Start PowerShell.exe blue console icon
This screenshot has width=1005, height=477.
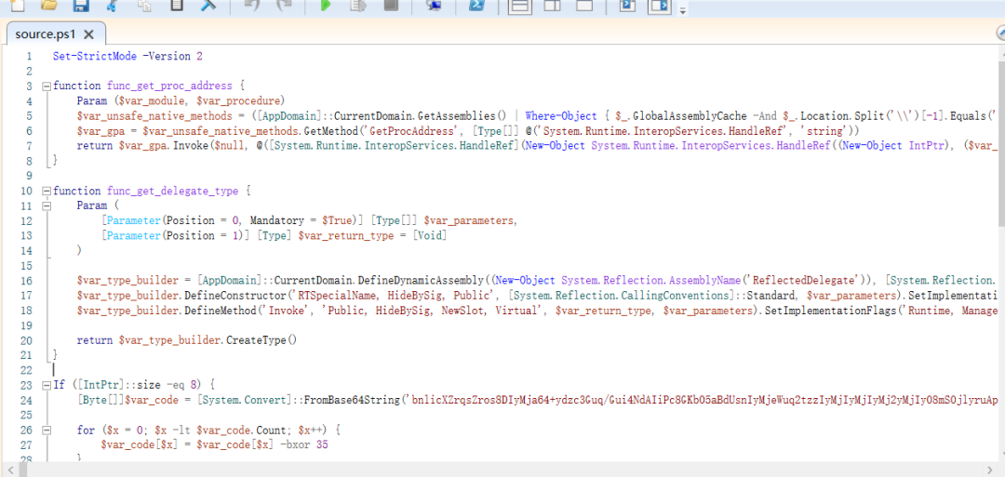[x=476, y=6]
